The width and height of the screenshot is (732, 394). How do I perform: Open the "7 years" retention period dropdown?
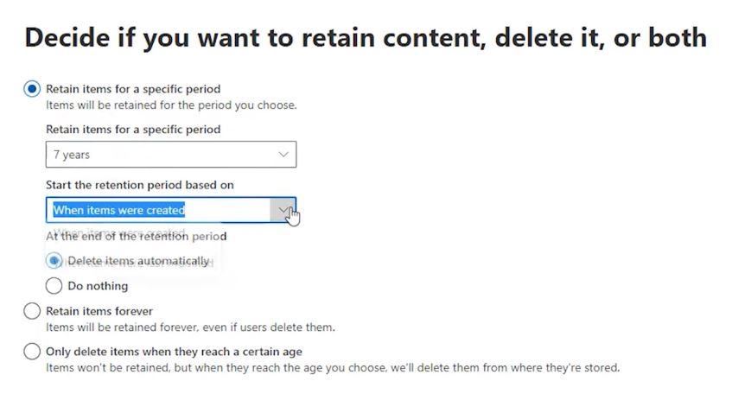[x=171, y=155]
